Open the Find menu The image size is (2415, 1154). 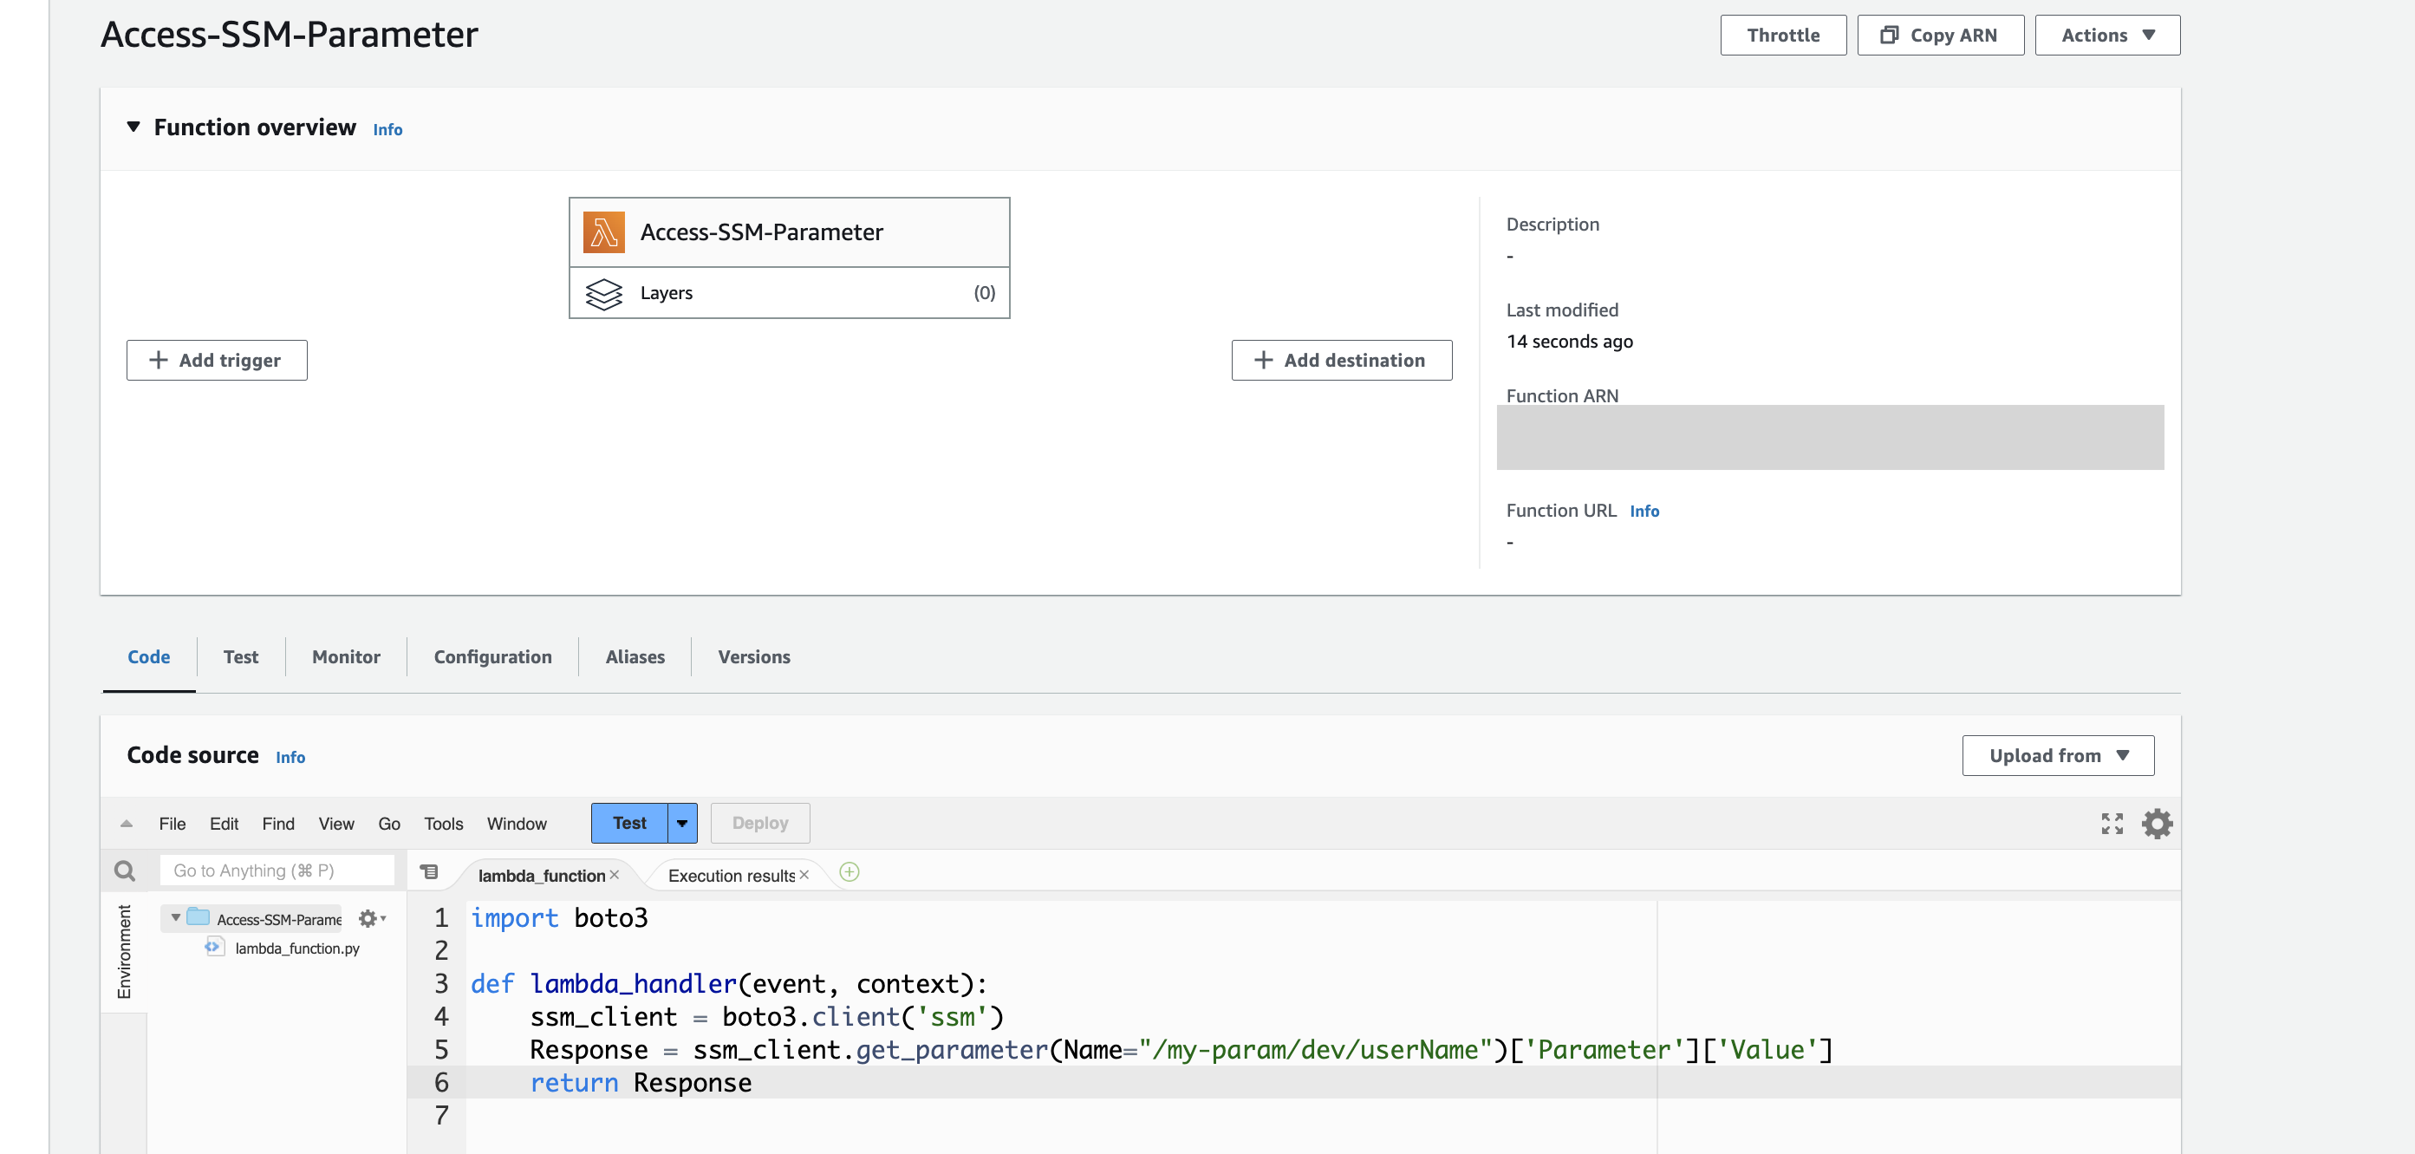[277, 824]
